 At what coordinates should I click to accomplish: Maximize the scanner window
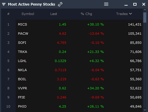point(135,4)
